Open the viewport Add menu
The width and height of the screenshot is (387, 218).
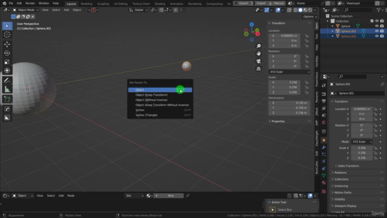coord(67,10)
